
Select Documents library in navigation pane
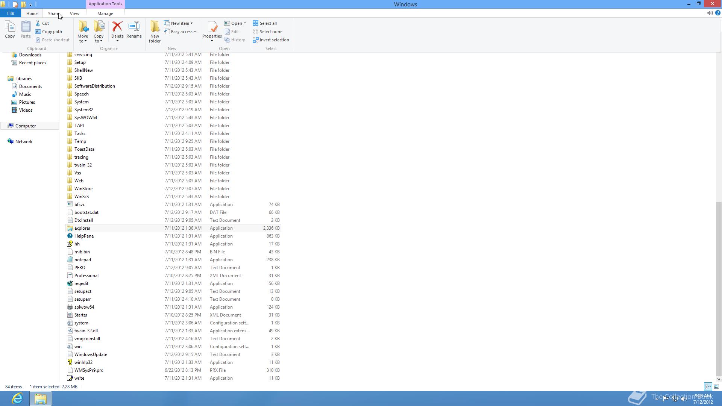pos(27,86)
